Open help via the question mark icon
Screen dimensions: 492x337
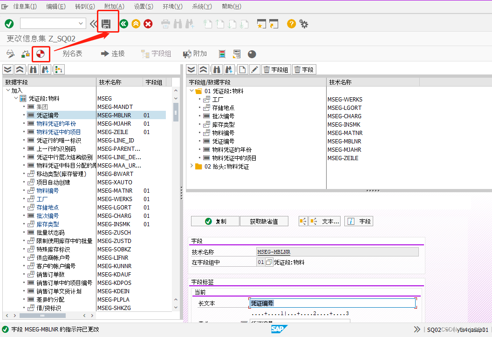click(x=291, y=23)
